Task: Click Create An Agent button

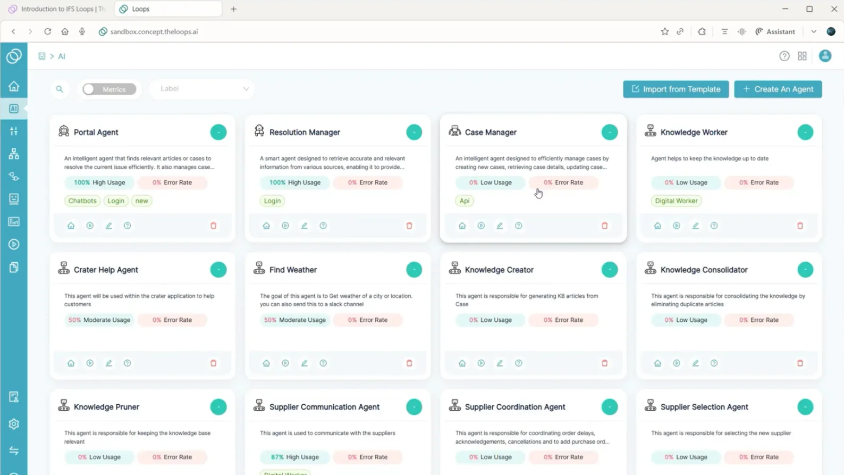Action: [x=778, y=89]
